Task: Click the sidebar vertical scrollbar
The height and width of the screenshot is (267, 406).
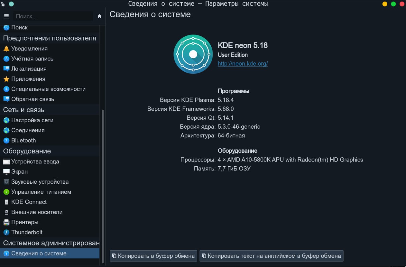Action: click(x=102, y=186)
